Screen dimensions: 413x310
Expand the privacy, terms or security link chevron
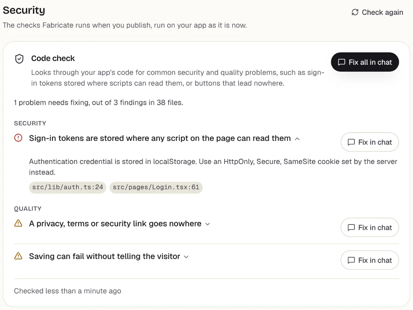pyautogui.click(x=208, y=224)
